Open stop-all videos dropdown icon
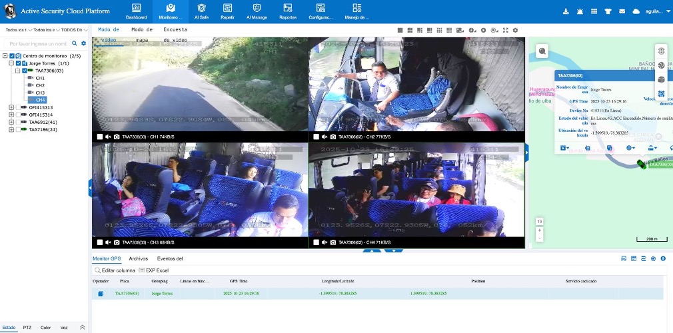Image resolution: width=673 pixels, height=333 pixels. coord(494,31)
